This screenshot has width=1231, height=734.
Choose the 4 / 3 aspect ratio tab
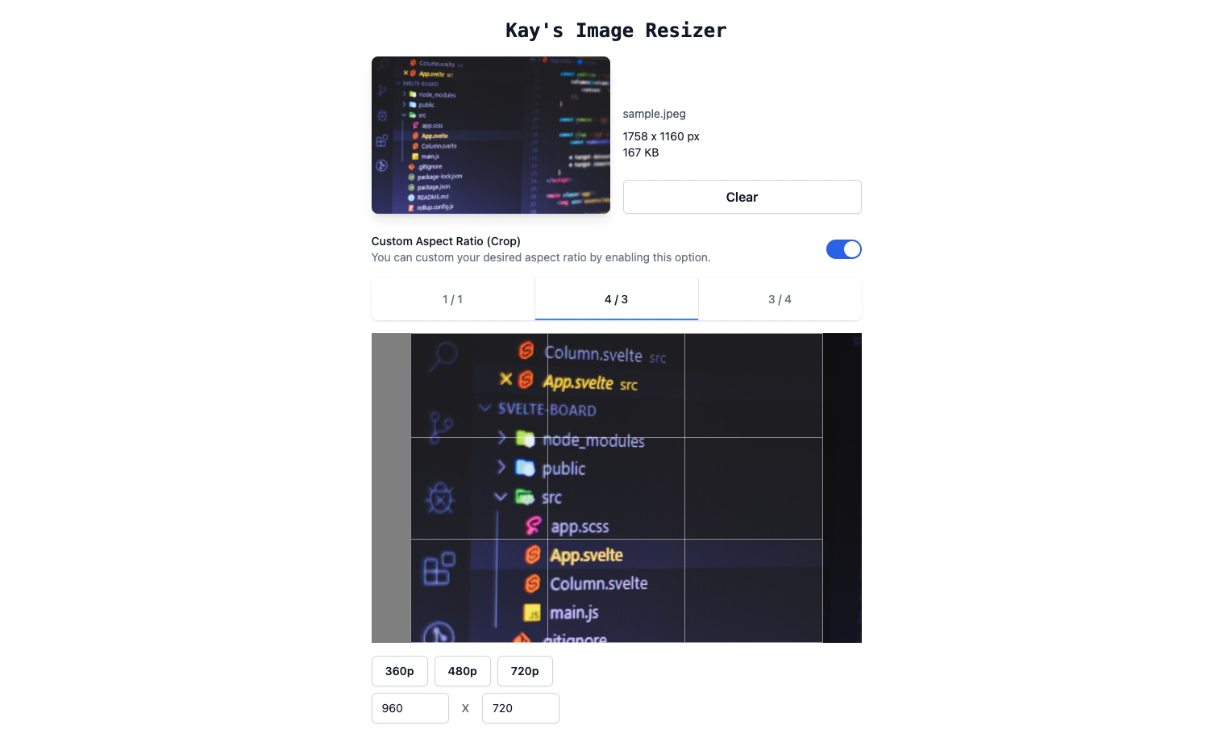point(617,299)
